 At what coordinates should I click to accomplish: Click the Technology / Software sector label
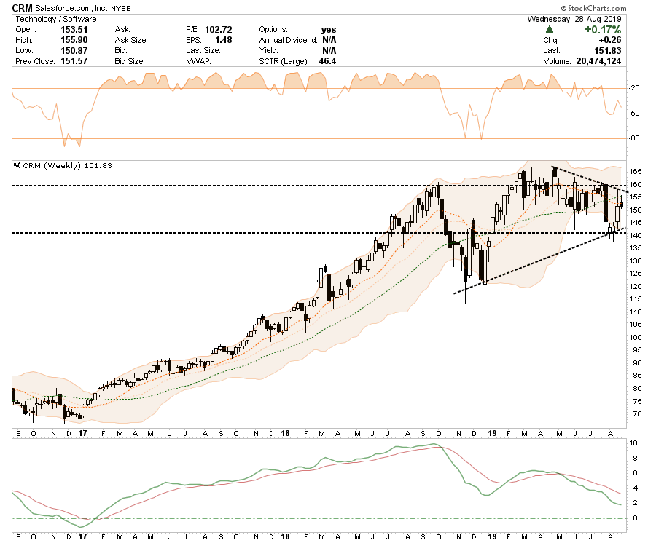click(x=56, y=19)
